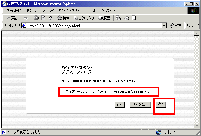201x136 pixels.
Task: Maximize the Internet Explorer window
Action: 191,4
